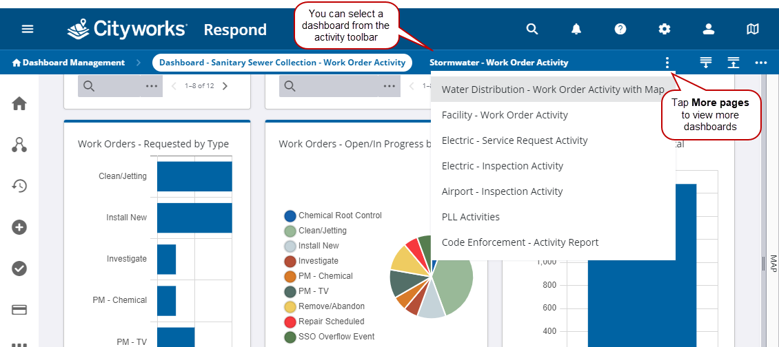Open ellipsis options in first panel search
The width and height of the screenshot is (779, 347).
pos(152,86)
